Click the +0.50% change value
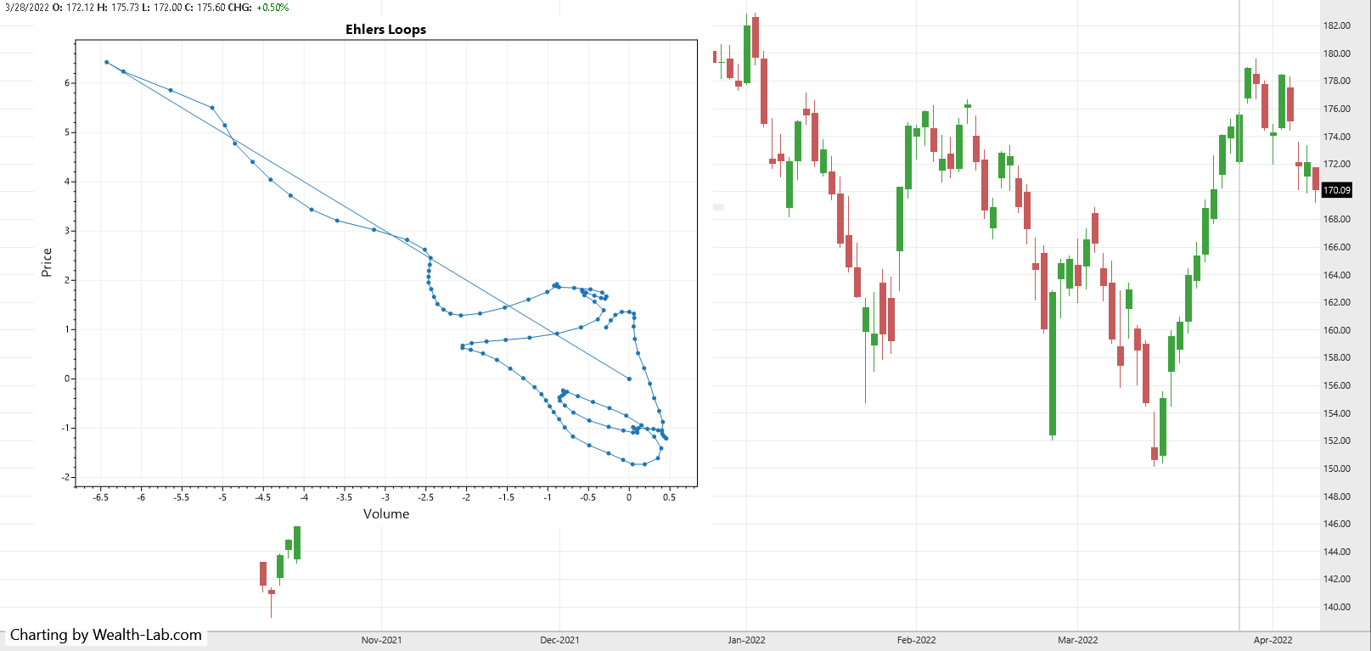This screenshot has width=1371, height=651. [273, 7]
